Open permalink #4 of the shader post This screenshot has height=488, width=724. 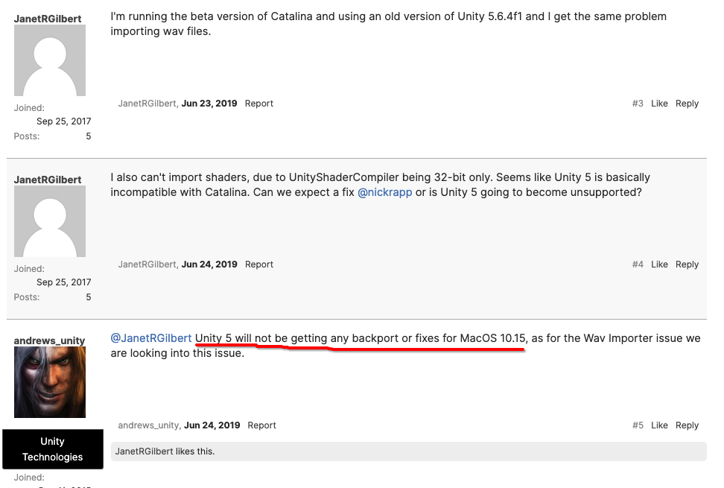638,264
